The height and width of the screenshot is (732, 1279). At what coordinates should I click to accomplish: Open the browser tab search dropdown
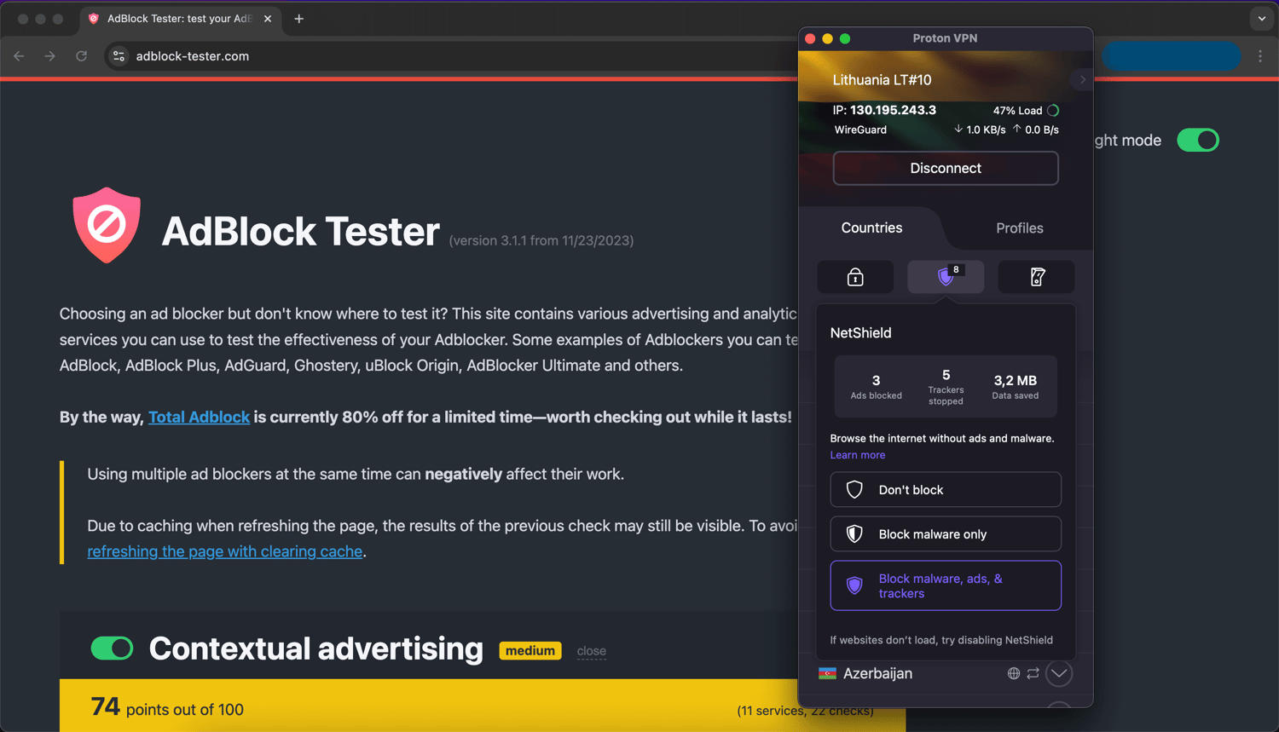point(1262,19)
